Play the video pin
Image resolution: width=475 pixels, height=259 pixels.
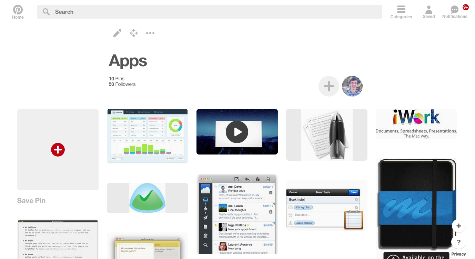(237, 132)
